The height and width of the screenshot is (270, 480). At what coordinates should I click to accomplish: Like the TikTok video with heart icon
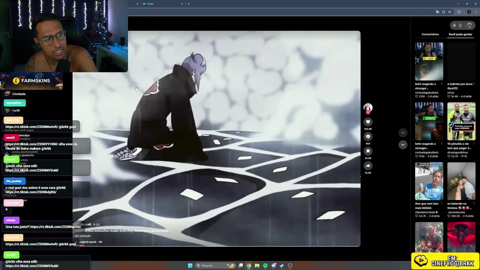368,122
